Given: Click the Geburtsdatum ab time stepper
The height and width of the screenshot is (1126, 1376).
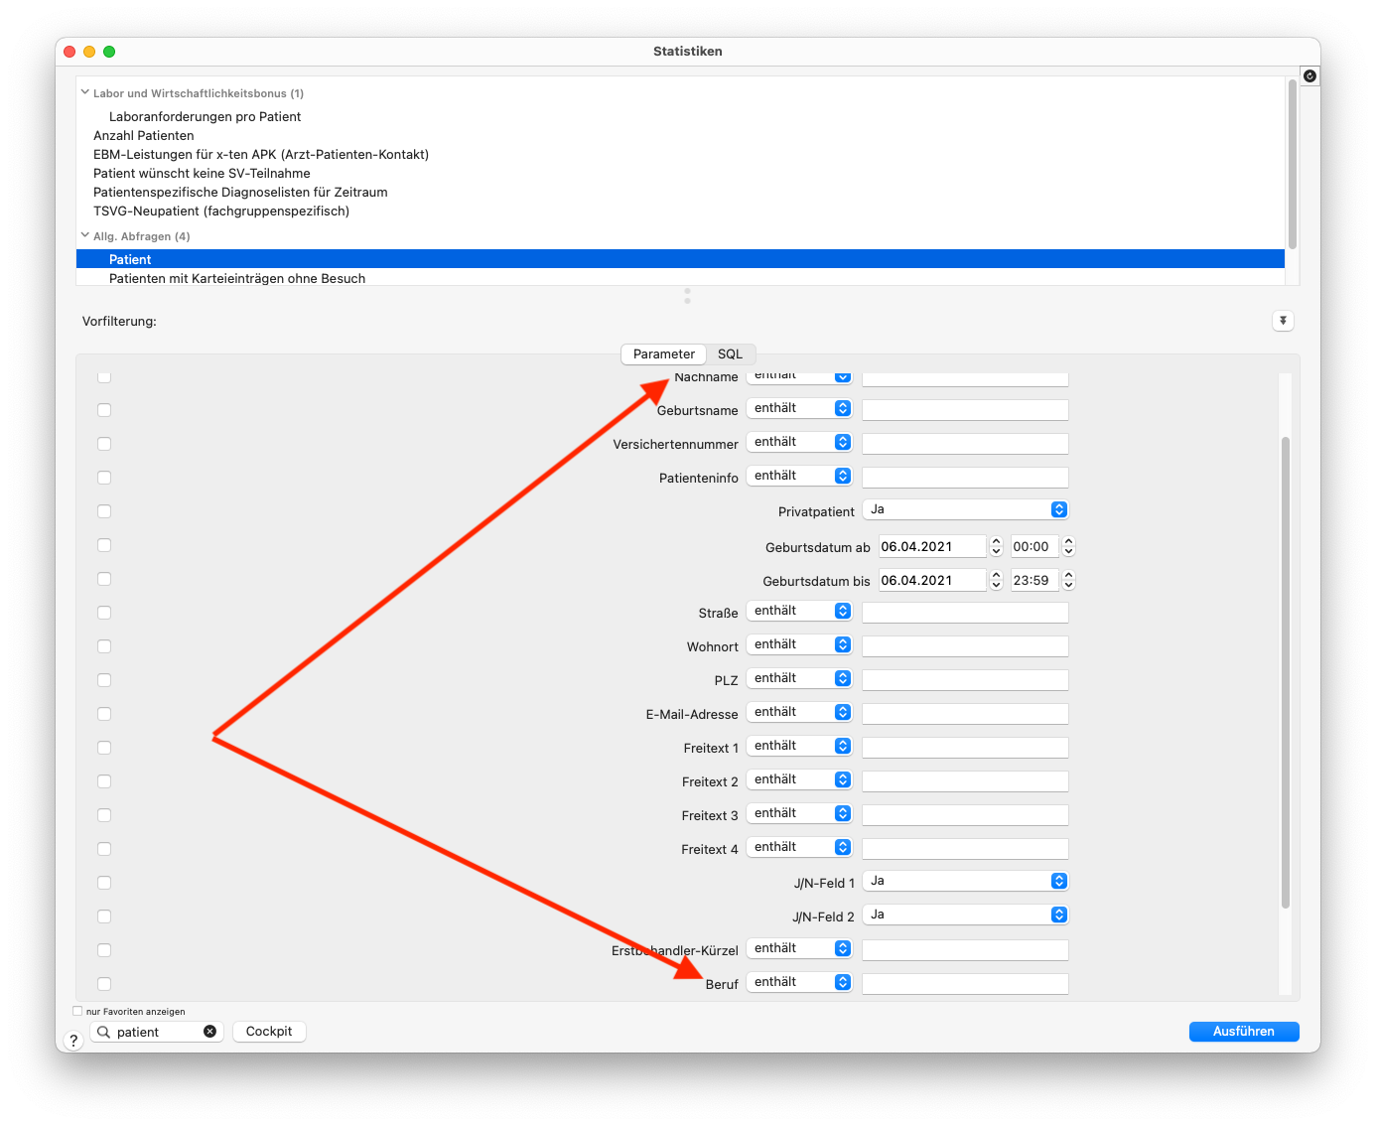Looking at the screenshot, I should point(1069,547).
